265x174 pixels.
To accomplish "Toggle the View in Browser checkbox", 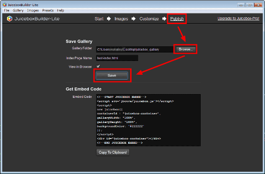I will pyautogui.click(x=98, y=66).
